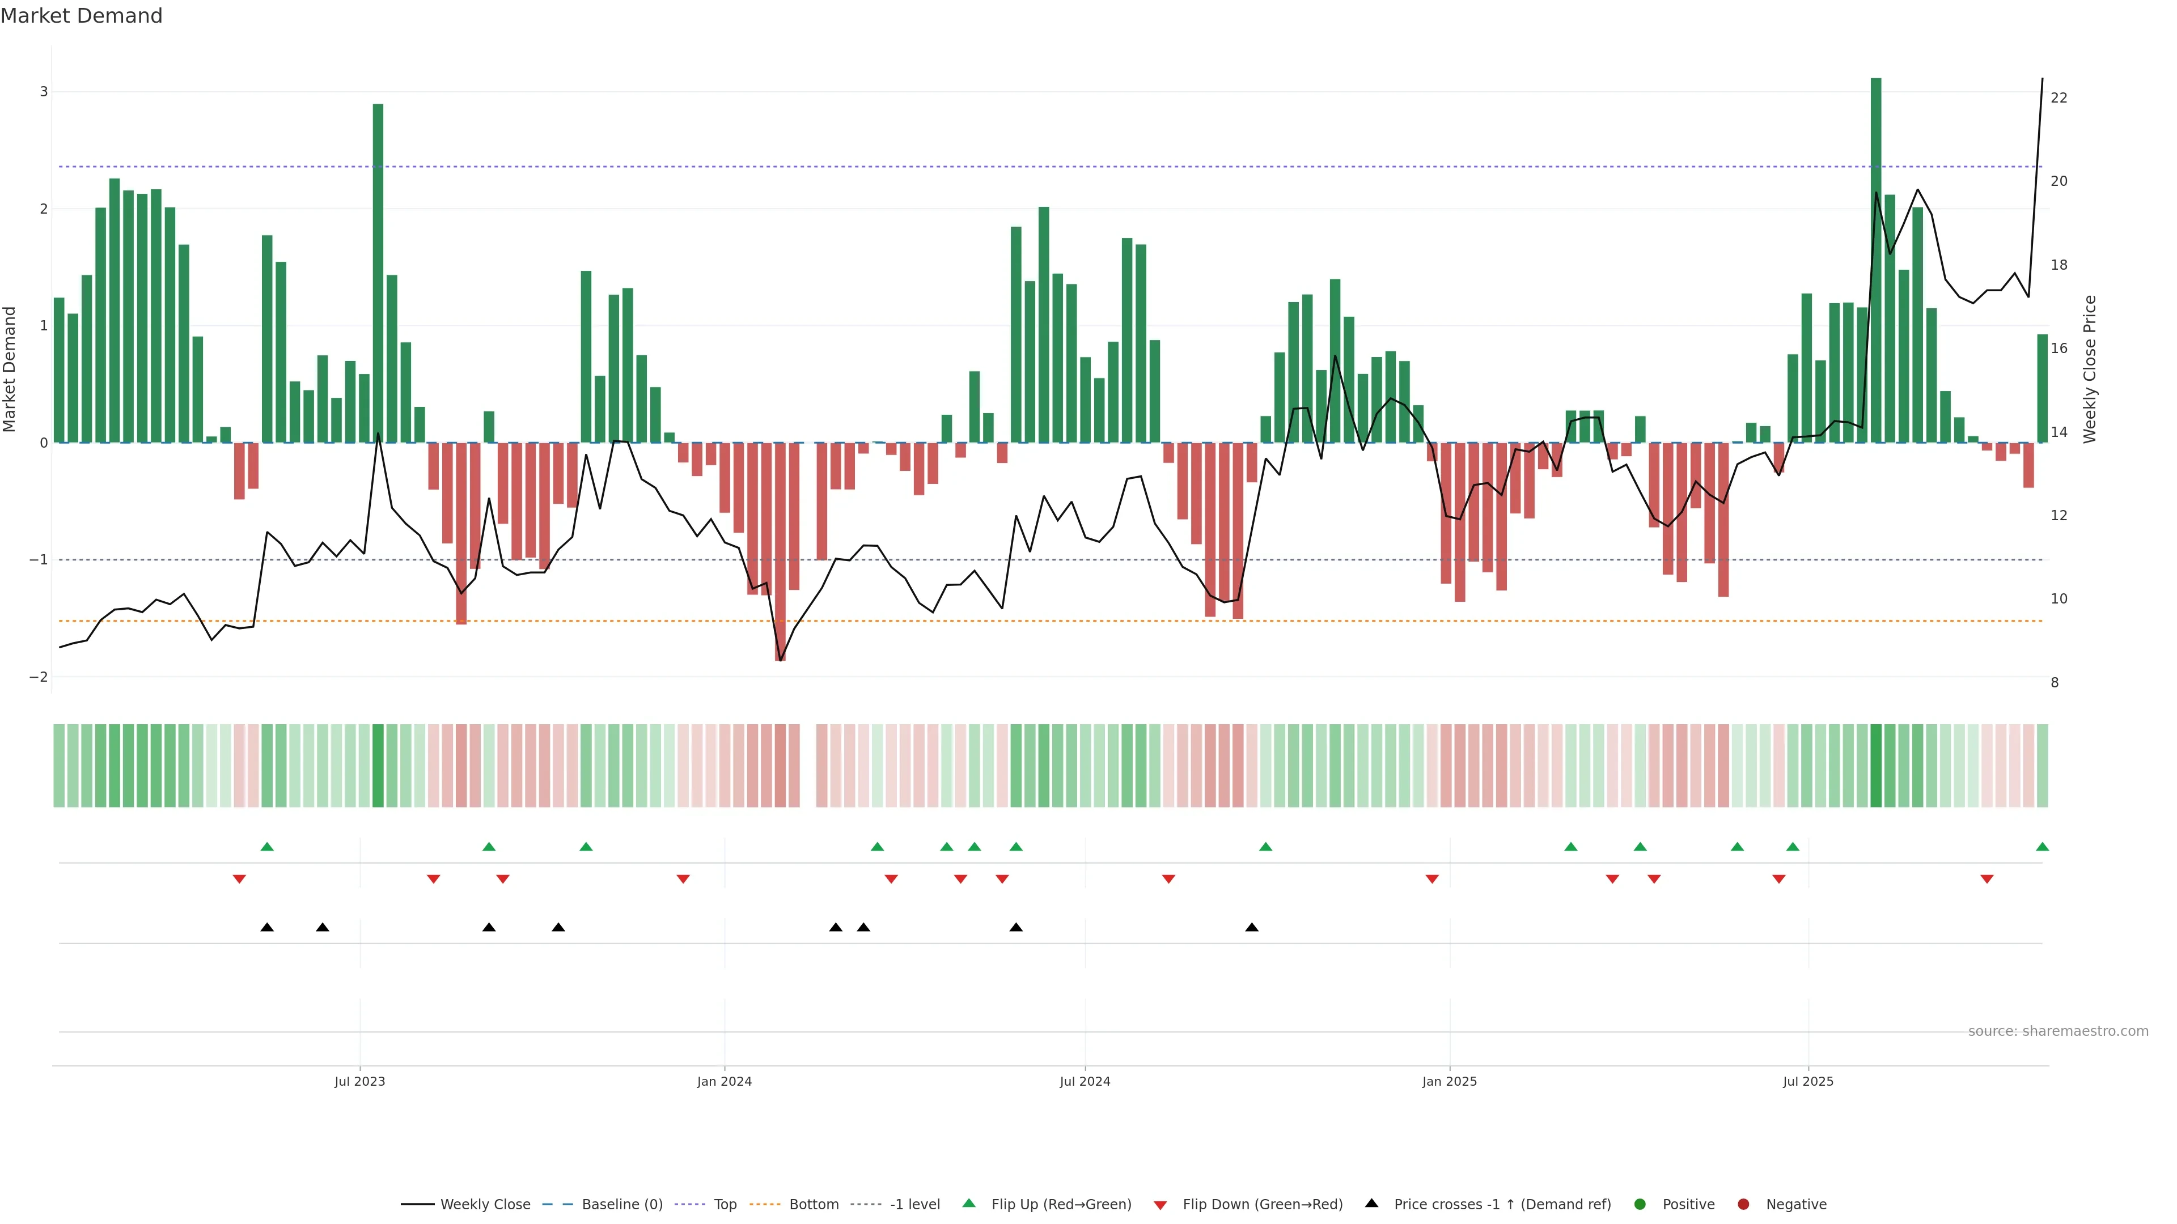Viewport: 2177px width, 1224px height.
Task: Select the leftmost green flip-up marker
Action: pos(267,847)
